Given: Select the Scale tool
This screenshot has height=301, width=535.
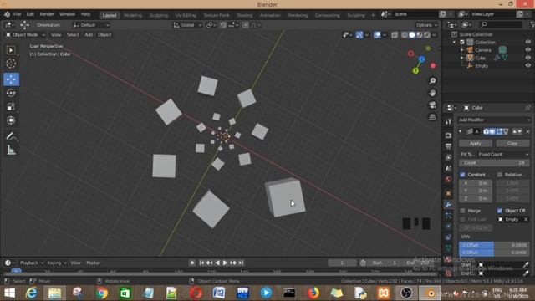Looking at the screenshot, I should click(11, 106).
